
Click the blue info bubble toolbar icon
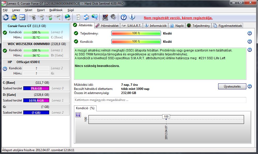point(132,17)
